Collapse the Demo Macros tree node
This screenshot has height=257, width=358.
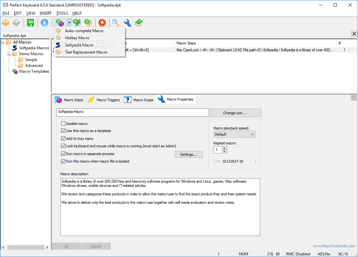pos(9,54)
